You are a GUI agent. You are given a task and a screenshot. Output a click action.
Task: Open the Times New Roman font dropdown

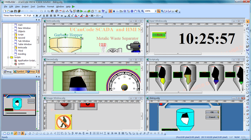pyautogui.click(x=25, y=15)
